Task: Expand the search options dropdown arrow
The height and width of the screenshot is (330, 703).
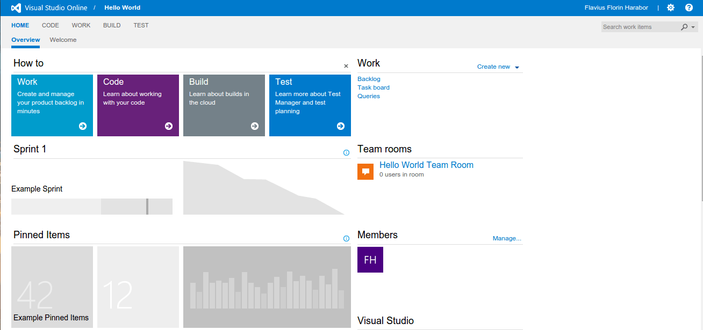Action: pyautogui.click(x=693, y=27)
